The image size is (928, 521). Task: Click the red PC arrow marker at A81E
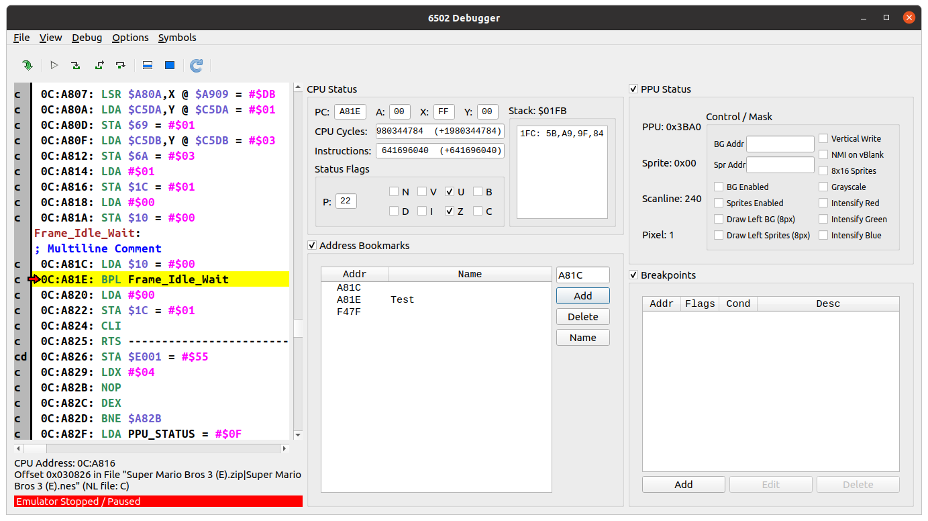pyautogui.click(x=34, y=279)
